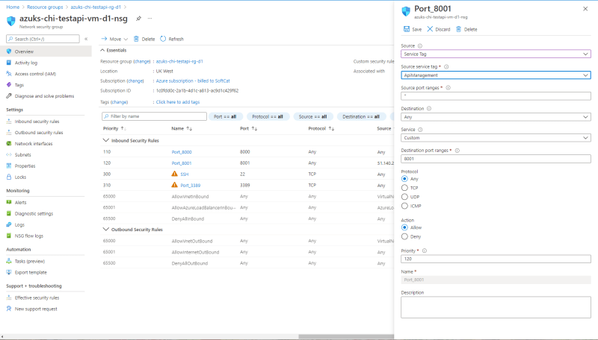Image resolution: width=598 pixels, height=340 pixels.
Task: Click the Locks padlock icon in sidebar
Action: pyautogui.click(x=9, y=177)
